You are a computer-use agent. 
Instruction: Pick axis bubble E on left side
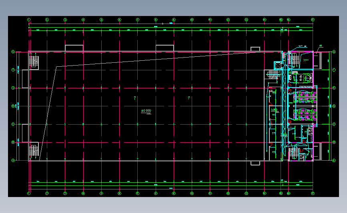13,88
